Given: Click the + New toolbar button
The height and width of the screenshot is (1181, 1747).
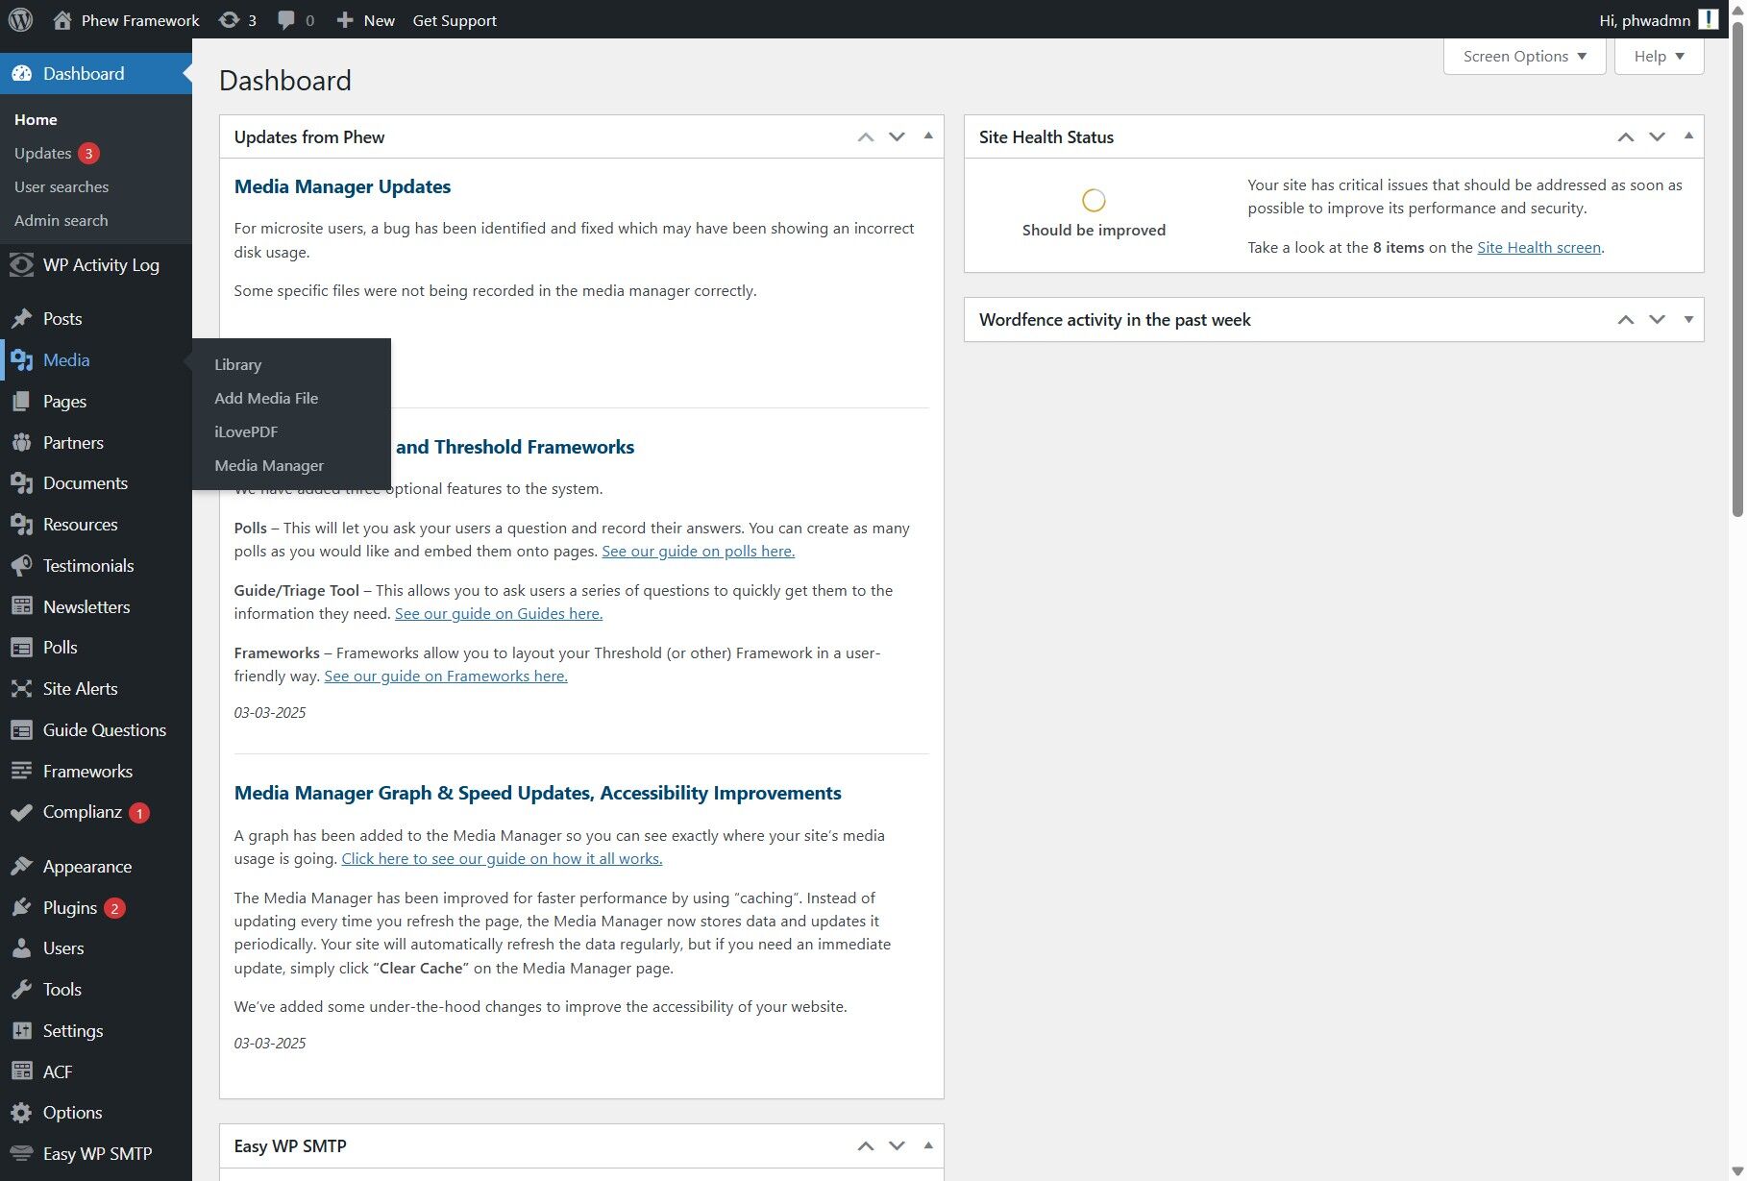Looking at the screenshot, I should 365,20.
